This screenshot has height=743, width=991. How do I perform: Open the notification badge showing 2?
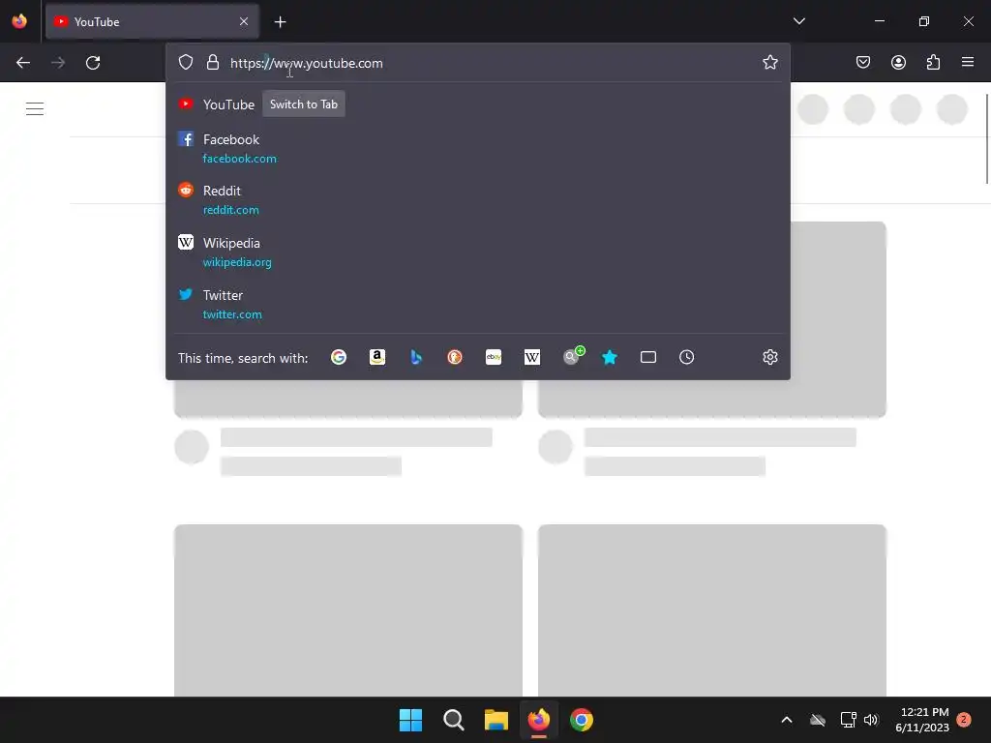tap(964, 720)
